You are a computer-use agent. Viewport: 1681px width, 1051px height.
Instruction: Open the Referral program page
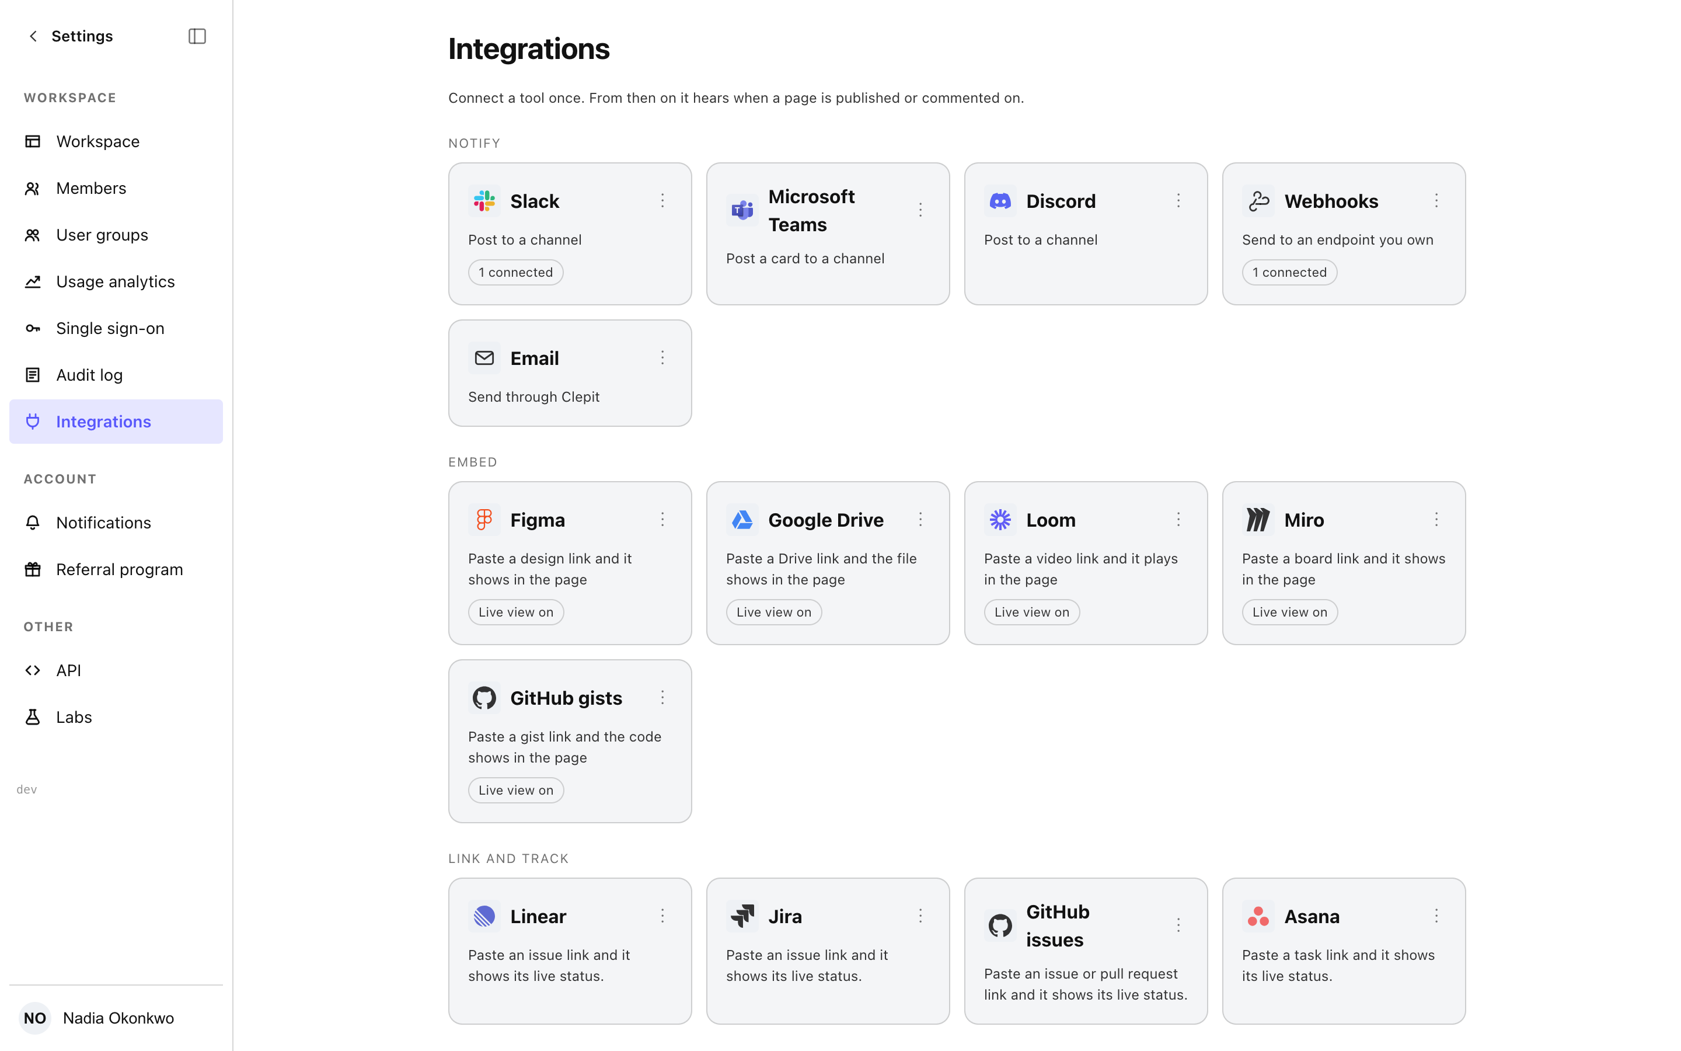click(116, 569)
